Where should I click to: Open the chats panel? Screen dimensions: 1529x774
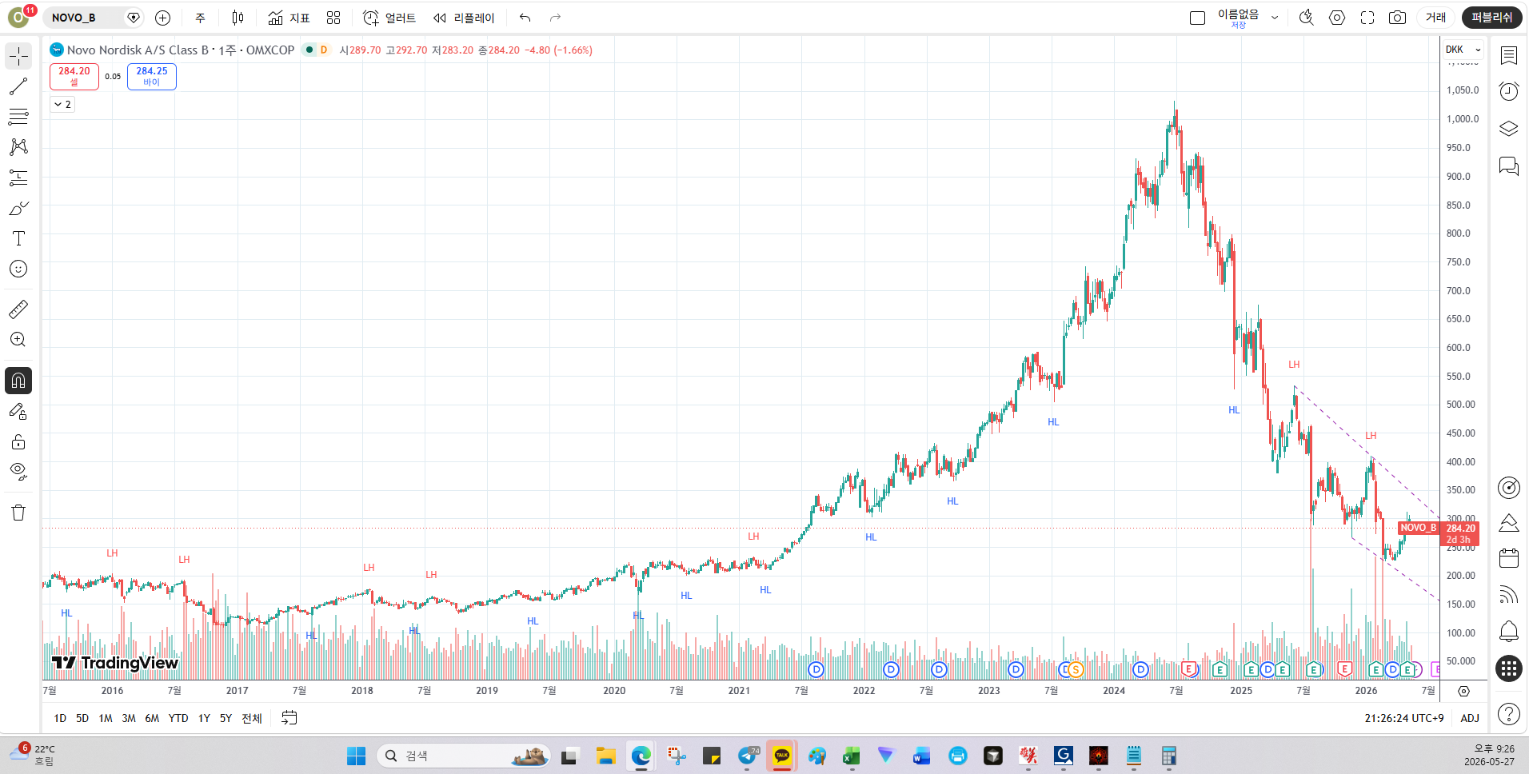pos(1509,166)
